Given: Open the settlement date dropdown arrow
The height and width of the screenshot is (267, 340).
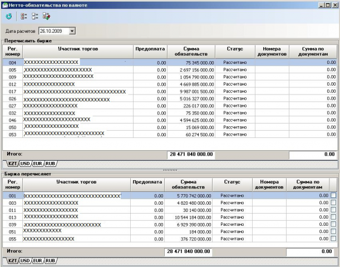Looking at the screenshot, I should tap(72, 31).
